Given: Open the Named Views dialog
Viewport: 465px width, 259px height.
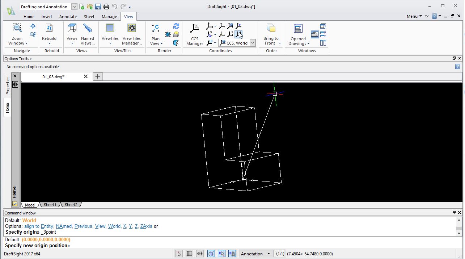Looking at the screenshot, I should point(88,35).
